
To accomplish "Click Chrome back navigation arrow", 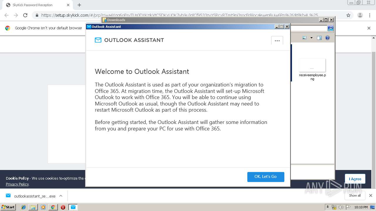I will (x=6, y=15).
